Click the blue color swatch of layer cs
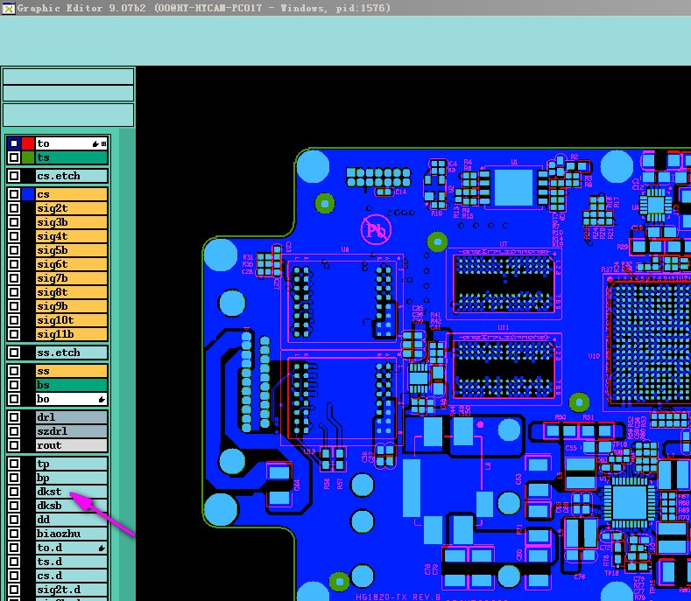 (28, 194)
